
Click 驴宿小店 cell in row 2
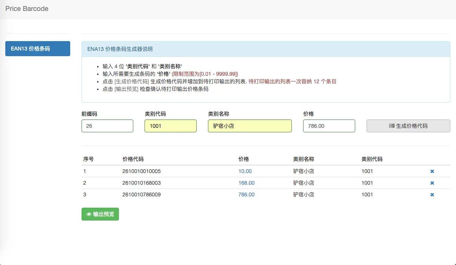(303, 183)
